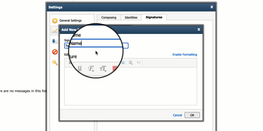Image resolution: width=263 pixels, height=131 pixels.
Task: Open the red blocked-senders sidebar icon
Action: click(55, 52)
